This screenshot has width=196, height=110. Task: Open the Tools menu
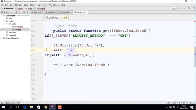(x=45, y=5)
